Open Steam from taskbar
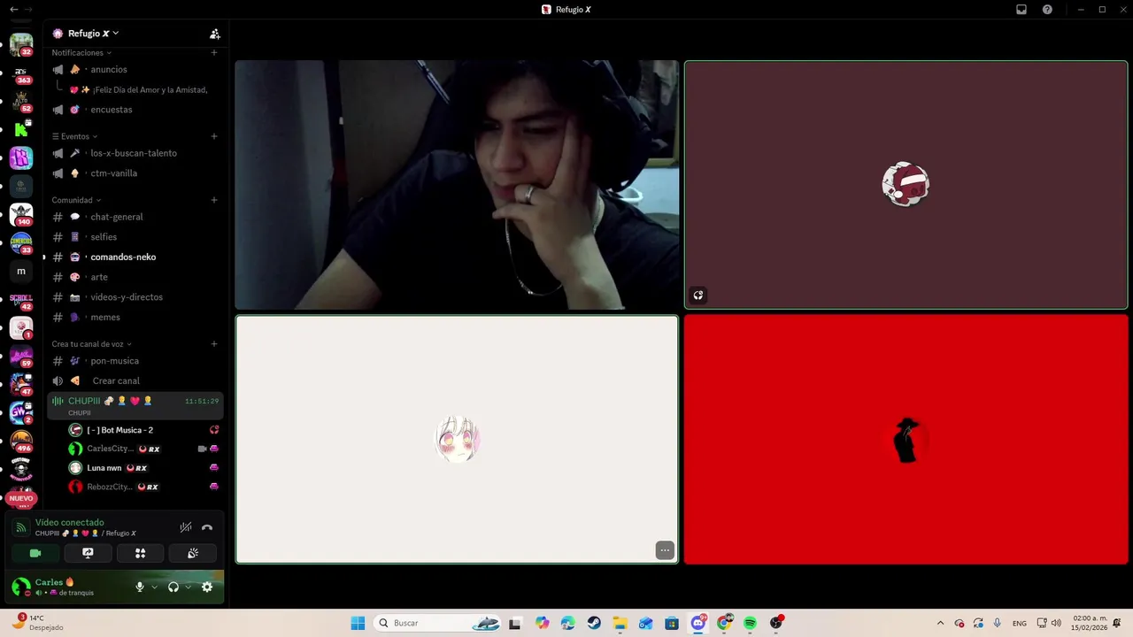This screenshot has width=1133, height=637. [594, 623]
